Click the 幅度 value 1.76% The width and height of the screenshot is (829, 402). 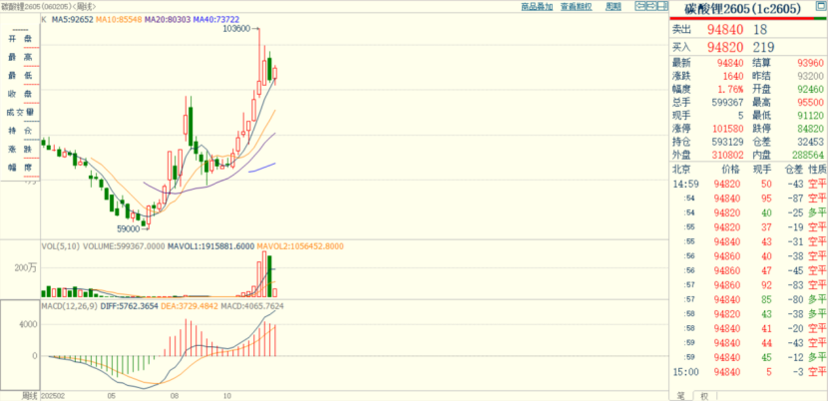(730, 90)
